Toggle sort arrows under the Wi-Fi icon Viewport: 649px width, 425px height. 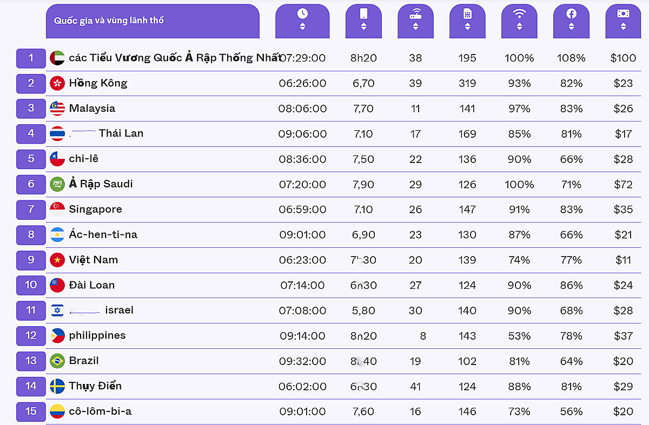click(519, 26)
